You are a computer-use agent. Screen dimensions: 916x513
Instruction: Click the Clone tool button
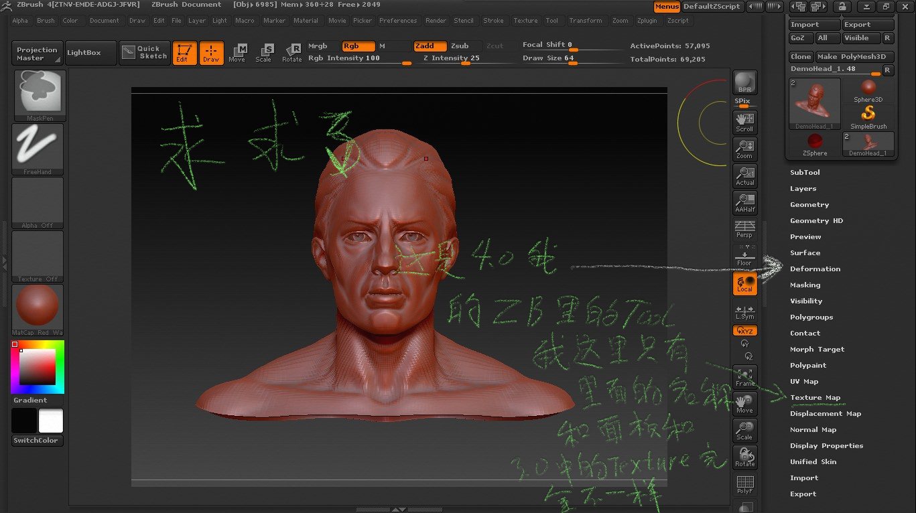click(801, 57)
